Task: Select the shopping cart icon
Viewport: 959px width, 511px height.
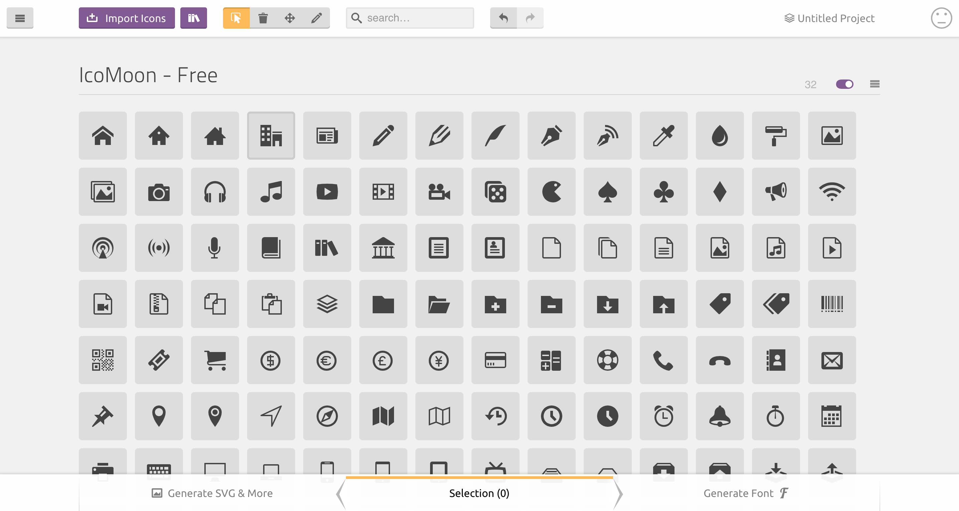Action: tap(215, 360)
